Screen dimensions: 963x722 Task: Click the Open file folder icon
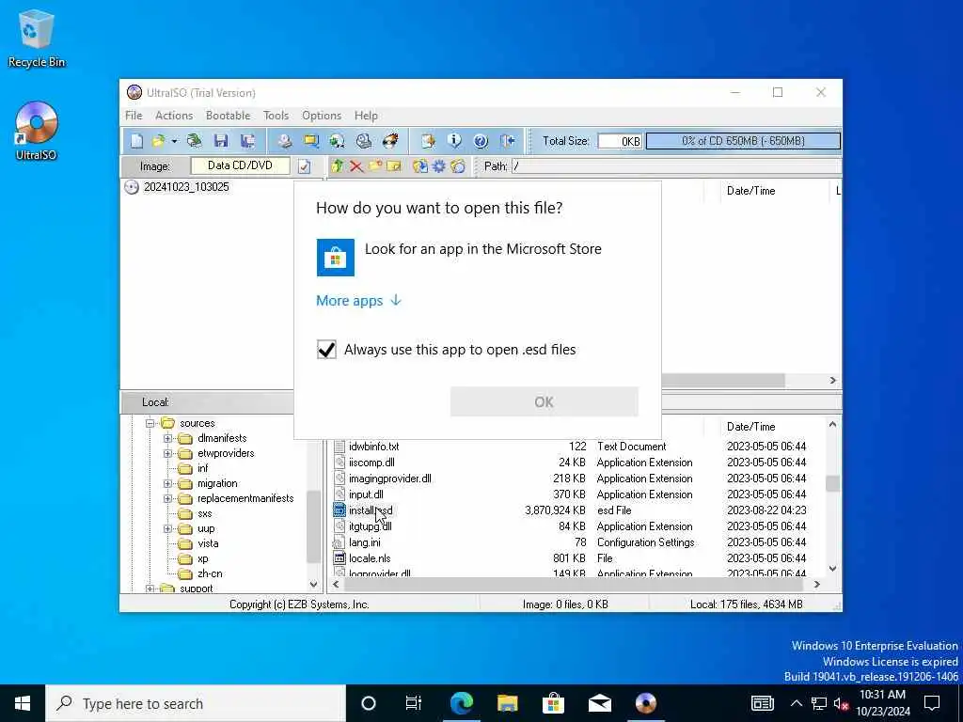click(x=158, y=141)
